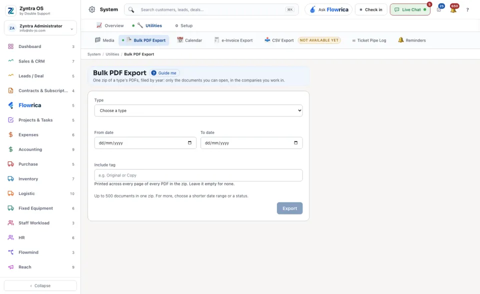Open the Reminders sub-tab
Image resolution: width=480 pixels, height=294 pixels.
pos(411,40)
